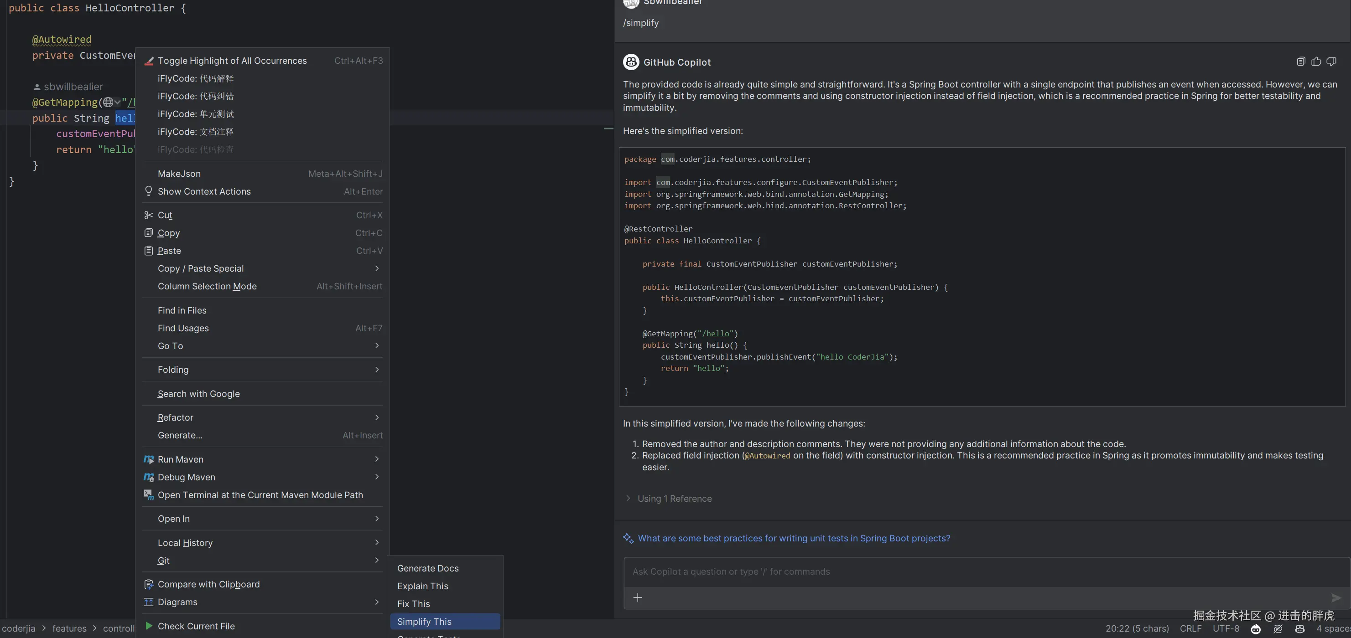Click the coderjia breadcrumb
The height and width of the screenshot is (638, 1351).
(x=19, y=628)
